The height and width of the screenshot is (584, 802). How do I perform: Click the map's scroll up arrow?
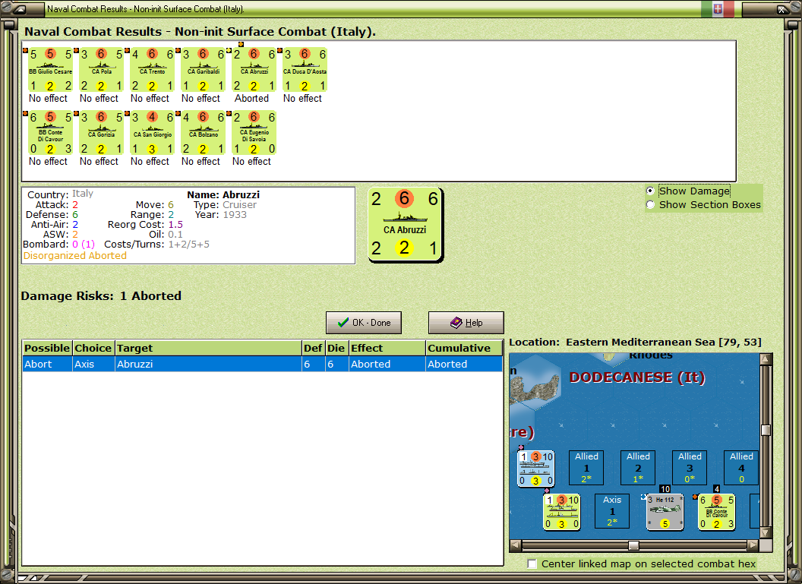pos(766,359)
